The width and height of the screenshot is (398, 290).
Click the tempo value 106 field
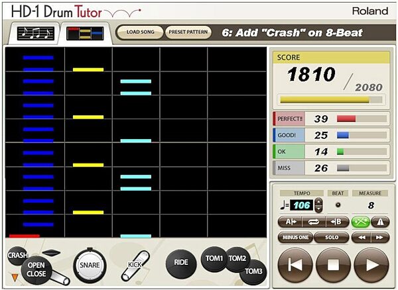(x=302, y=205)
